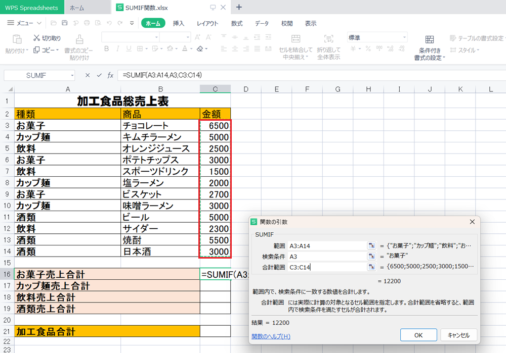Click the fx insert function icon
This screenshot has width=506, height=353.
click(x=110, y=75)
